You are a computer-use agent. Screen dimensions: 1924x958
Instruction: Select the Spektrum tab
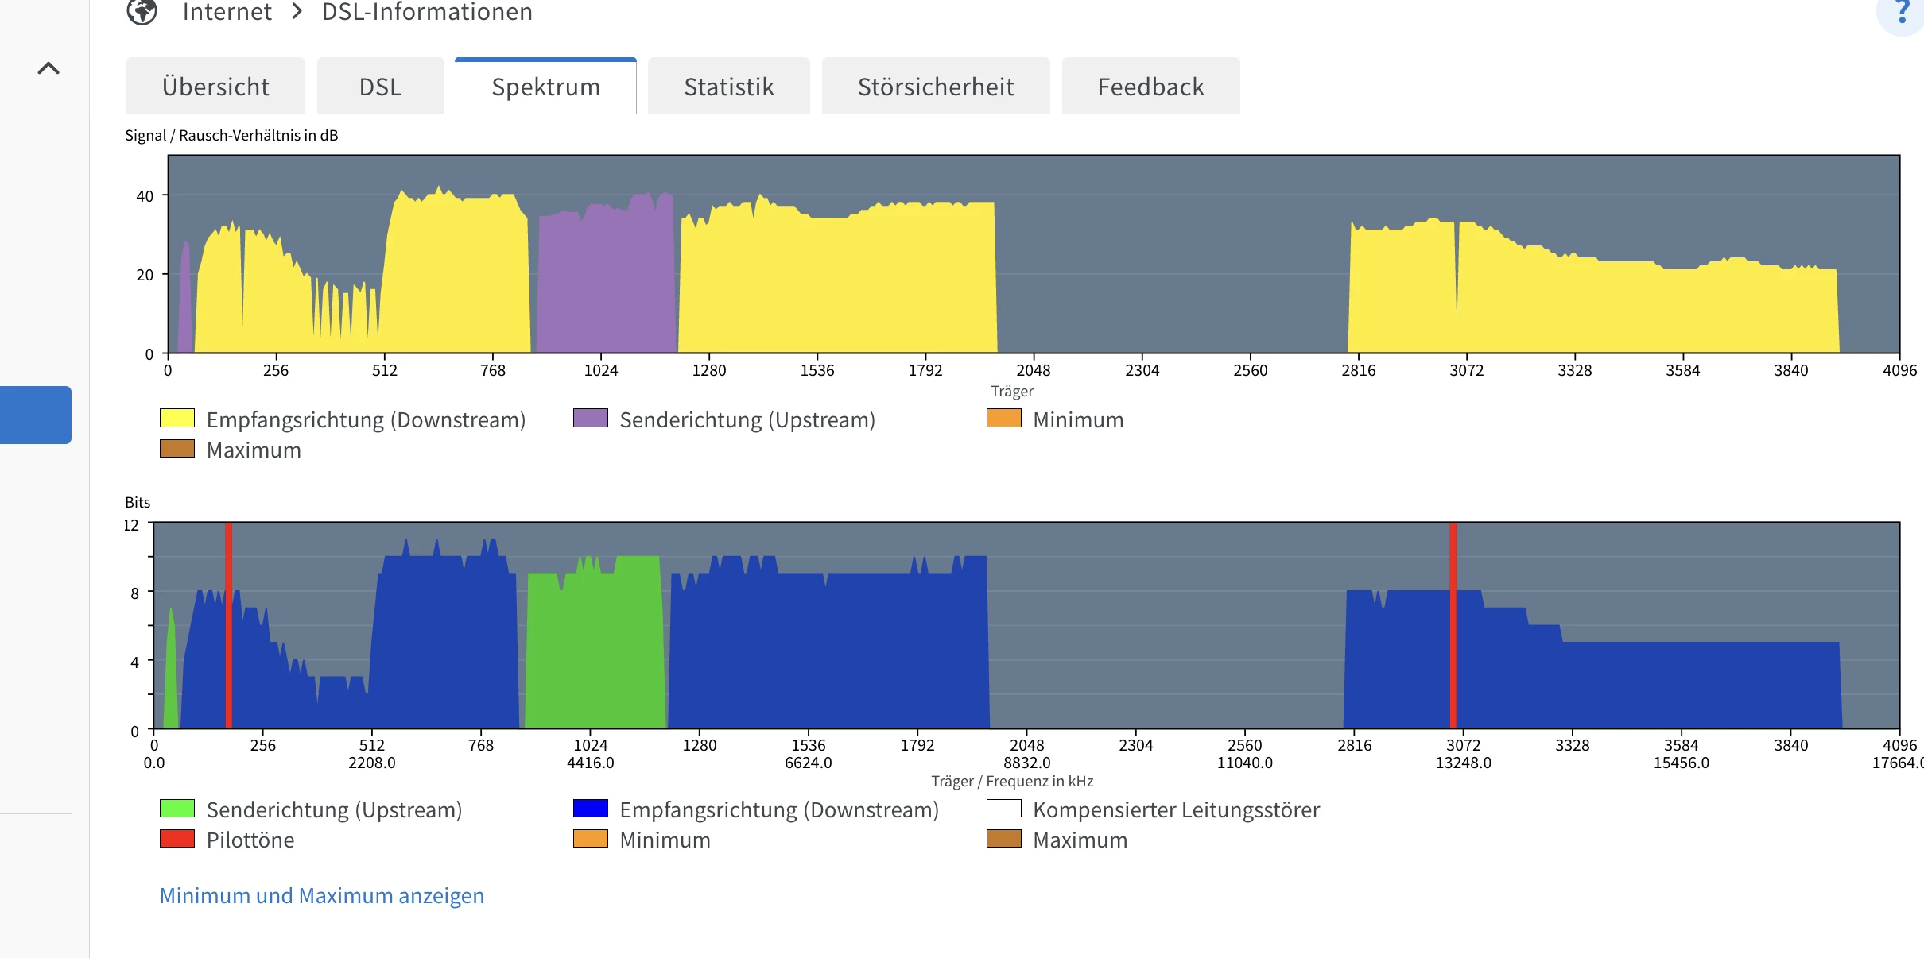[545, 87]
